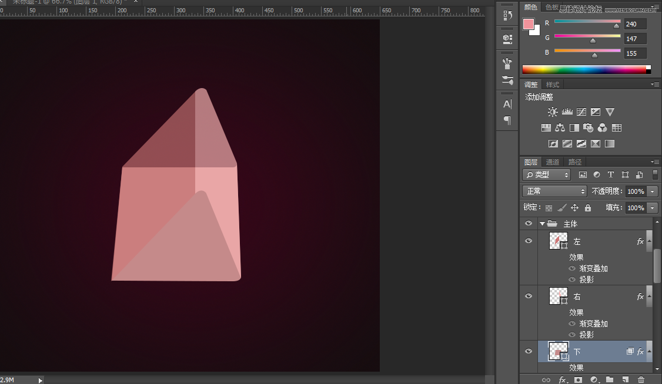Add Color Balance scales adjustment
Screen dimensions: 662x384
[x=560, y=128]
